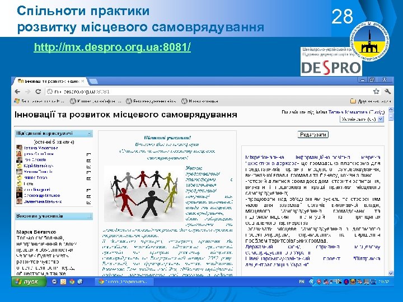Click the Chrome icon in quick launch
The image size is (403, 302).
(x=72, y=282)
